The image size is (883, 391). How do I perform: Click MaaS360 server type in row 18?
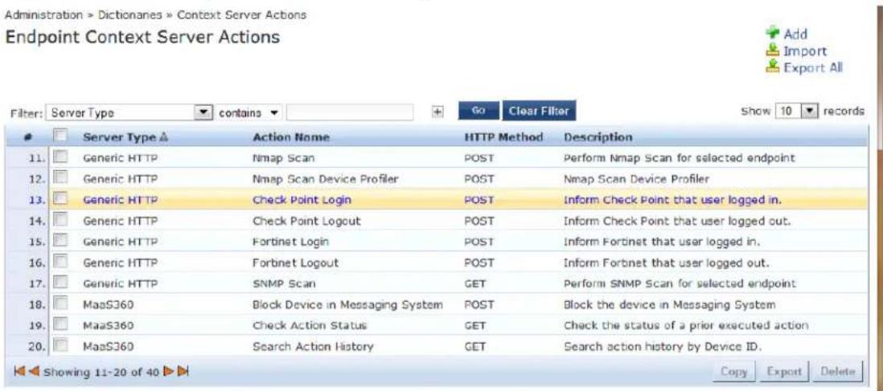[x=108, y=303]
